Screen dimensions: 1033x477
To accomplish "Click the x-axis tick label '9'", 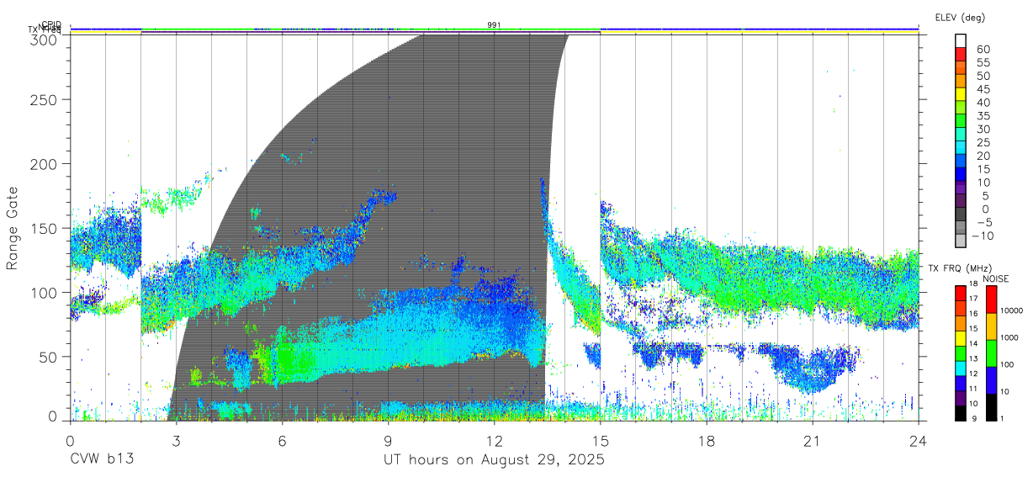I will 388,441.
